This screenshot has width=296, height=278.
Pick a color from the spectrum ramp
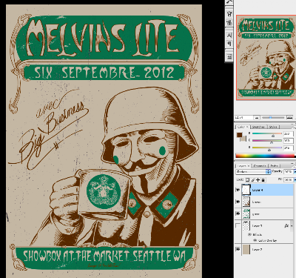[266, 156]
